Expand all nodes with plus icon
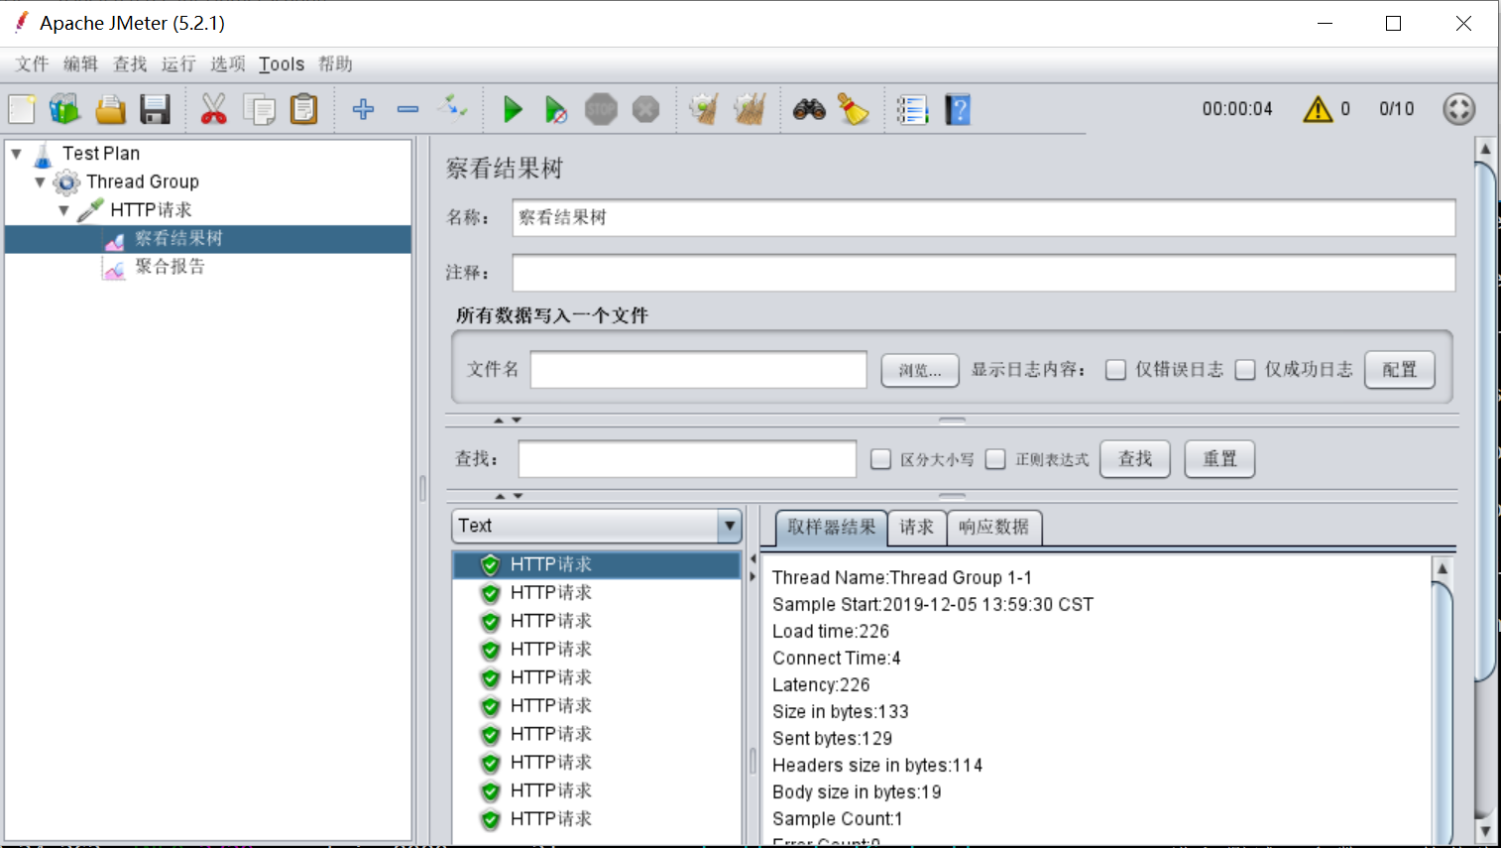 click(363, 109)
